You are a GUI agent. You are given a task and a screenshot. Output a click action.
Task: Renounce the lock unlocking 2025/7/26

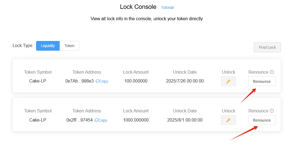tap(262, 81)
